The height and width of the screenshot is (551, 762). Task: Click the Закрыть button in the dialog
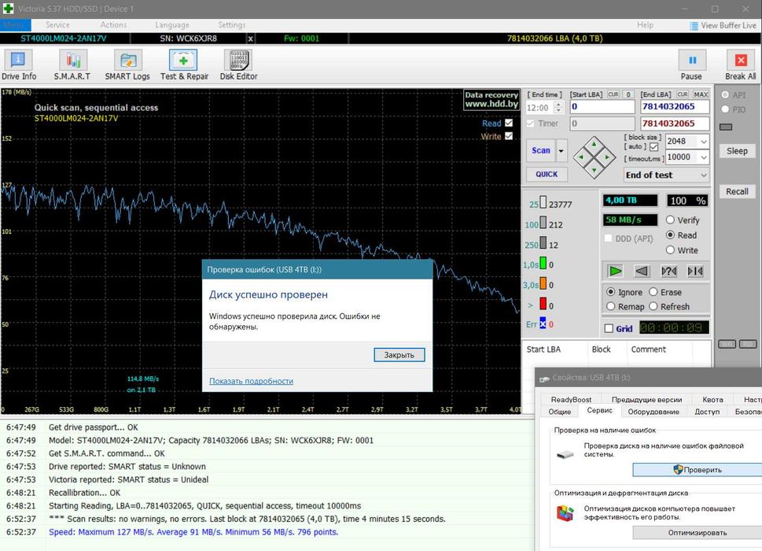[399, 355]
